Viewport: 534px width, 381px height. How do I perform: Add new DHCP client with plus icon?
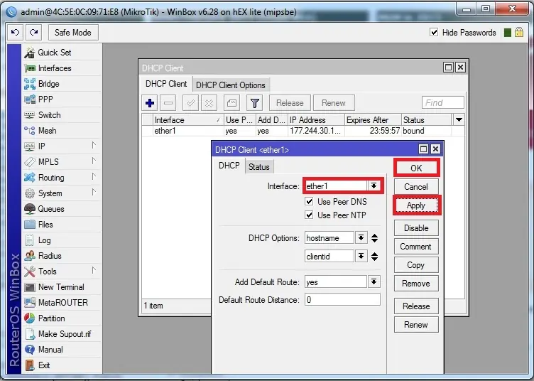click(150, 103)
